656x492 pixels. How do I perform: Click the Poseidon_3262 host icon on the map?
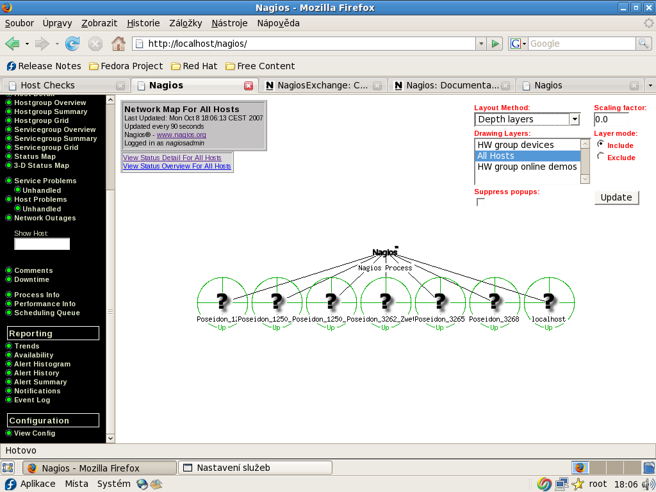coord(385,301)
